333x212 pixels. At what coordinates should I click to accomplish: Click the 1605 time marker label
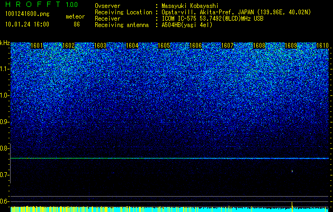(164, 46)
